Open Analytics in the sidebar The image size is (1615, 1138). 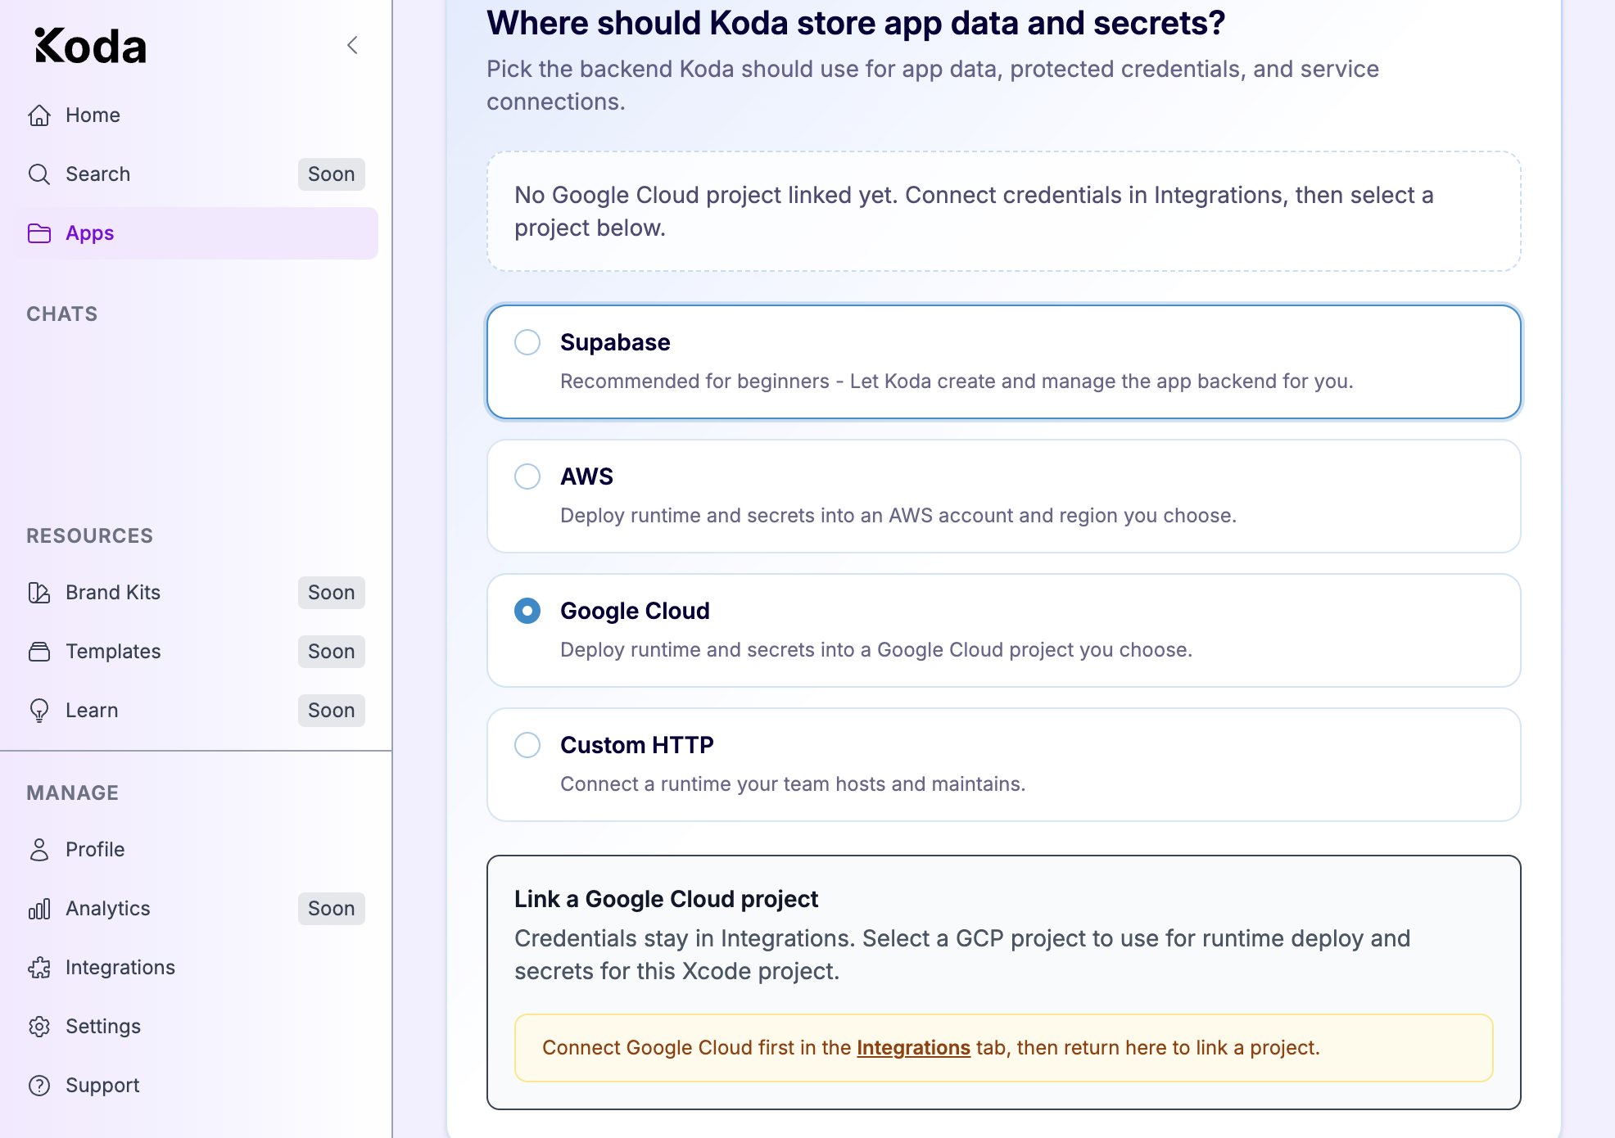click(x=196, y=909)
